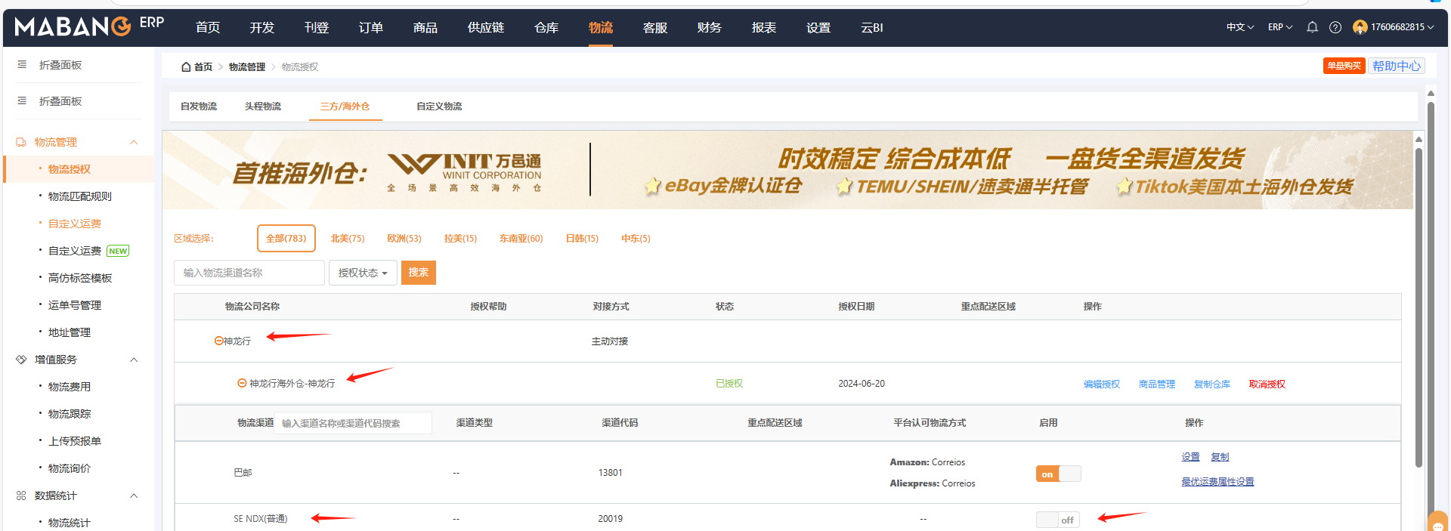Screen dimensions: 1451x531
Task: Click the channel name or code search field
Action: (x=353, y=423)
